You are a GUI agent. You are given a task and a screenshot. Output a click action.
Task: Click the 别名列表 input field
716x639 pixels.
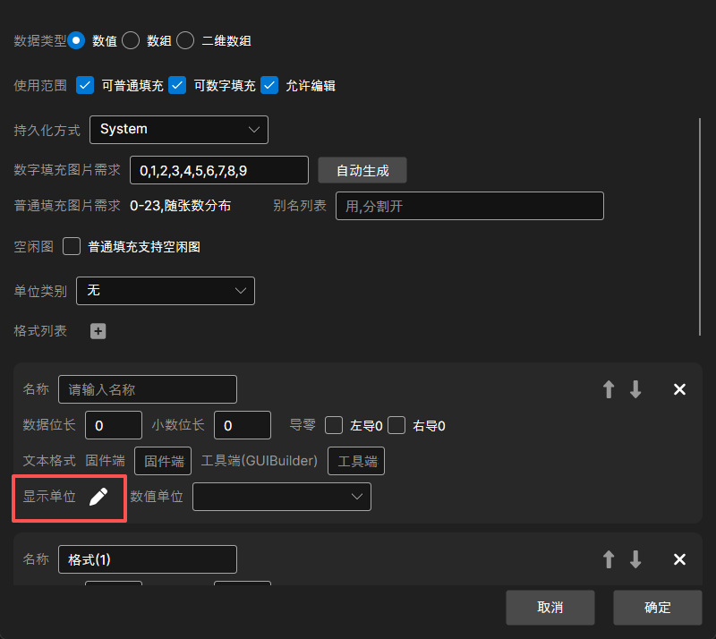click(x=469, y=206)
